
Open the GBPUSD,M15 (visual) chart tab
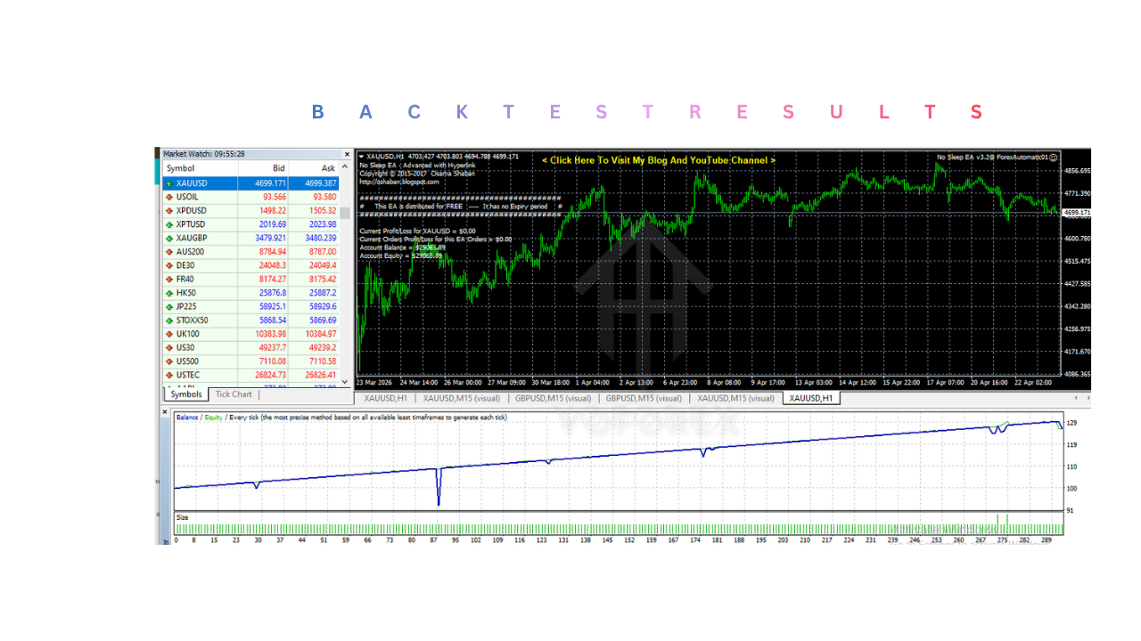[554, 398]
